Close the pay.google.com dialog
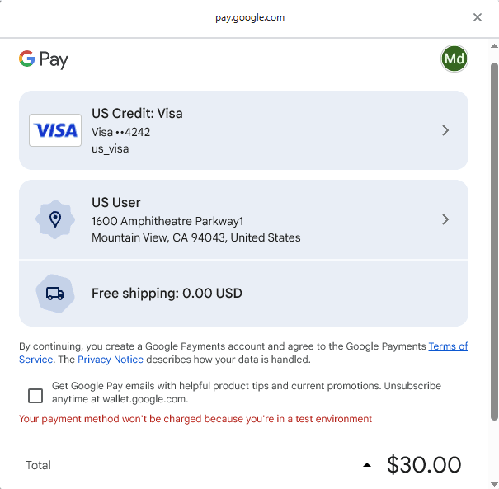 pos(478,17)
